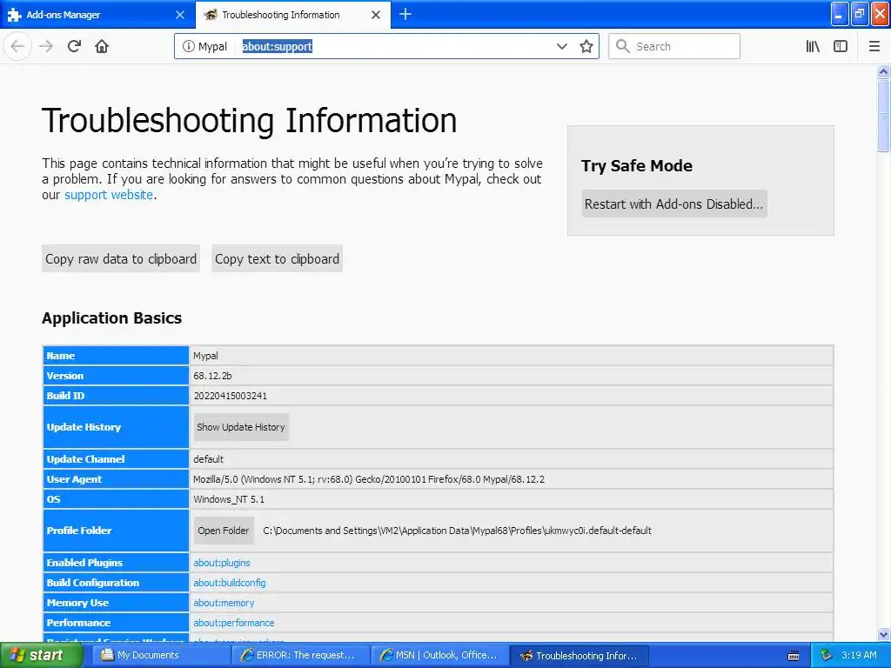The height and width of the screenshot is (668, 891).
Task: Click Troubleshooting Infor taskbar button
Action: [x=579, y=656]
